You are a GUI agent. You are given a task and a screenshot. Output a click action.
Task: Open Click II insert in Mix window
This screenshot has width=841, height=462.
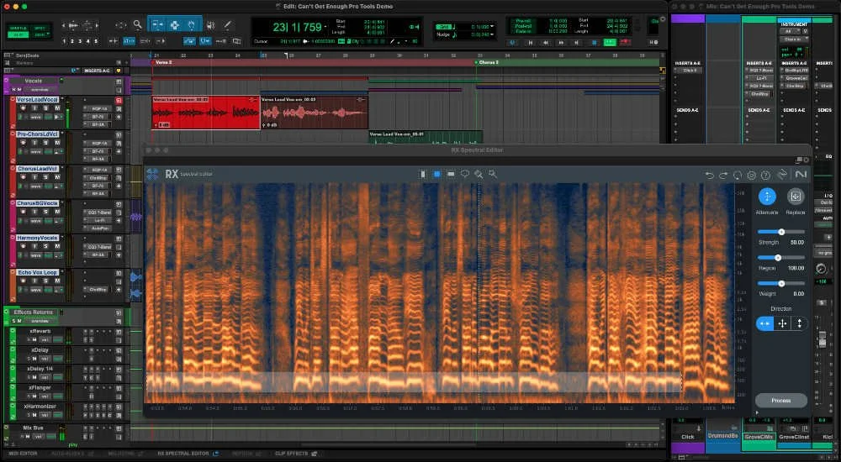click(x=689, y=71)
